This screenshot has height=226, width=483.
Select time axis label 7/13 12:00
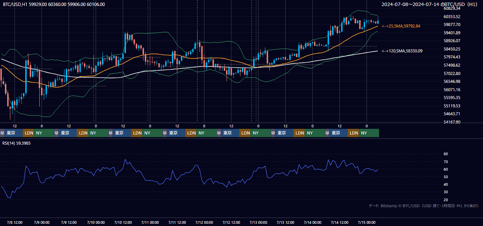point(286,222)
